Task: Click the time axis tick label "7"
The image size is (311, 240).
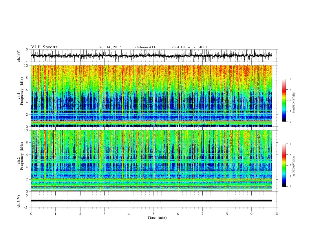Action: pos(203,214)
